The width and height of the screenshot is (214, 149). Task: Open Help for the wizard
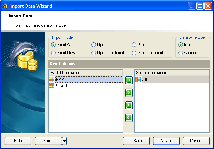coord(18,141)
